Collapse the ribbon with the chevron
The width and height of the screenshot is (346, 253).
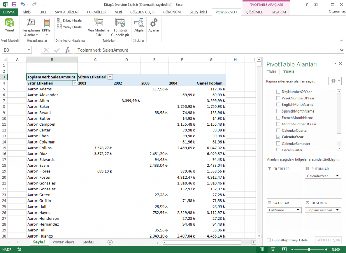(341, 41)
